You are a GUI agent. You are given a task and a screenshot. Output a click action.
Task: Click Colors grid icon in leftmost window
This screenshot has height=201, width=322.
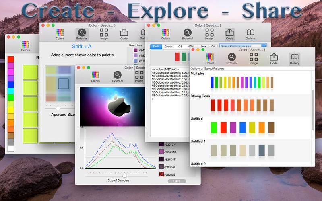[x=25, y=45]
